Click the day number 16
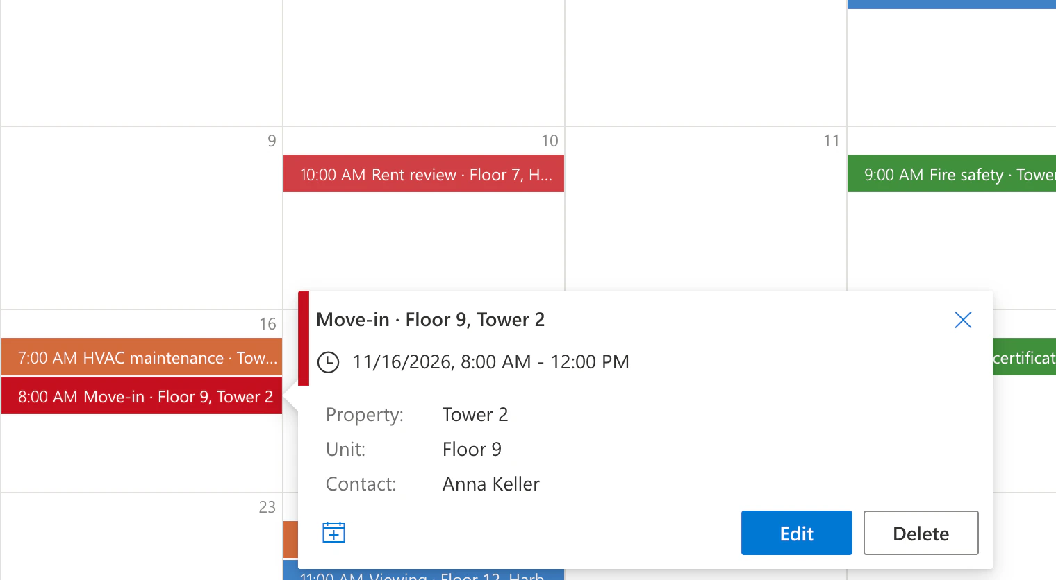This screenshot has width=1056, height=580. coord(267,324)
